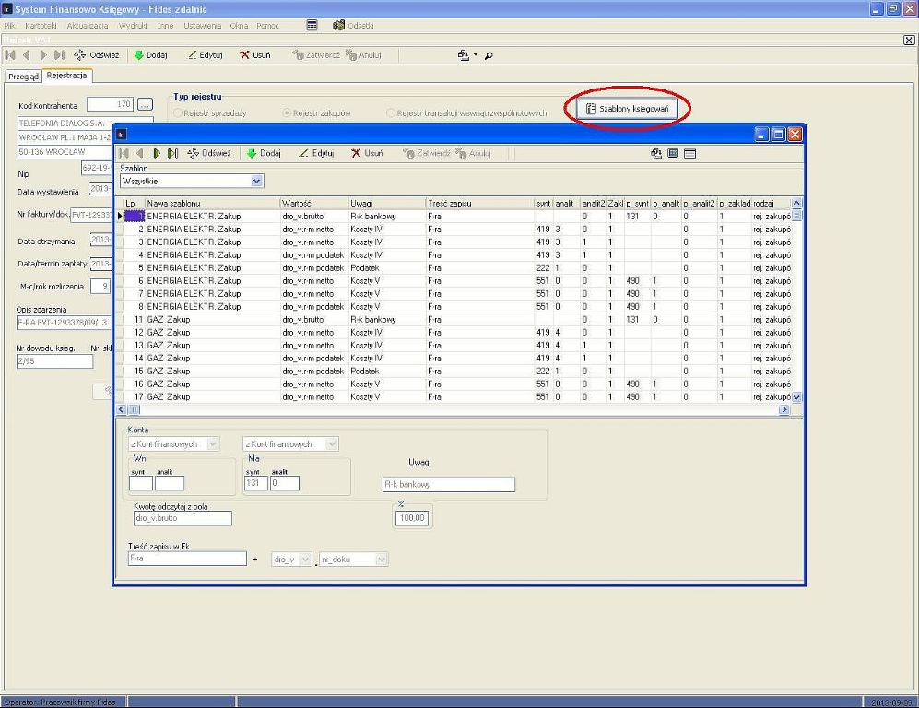Click the print icon in main toolbar

[464, 55]
